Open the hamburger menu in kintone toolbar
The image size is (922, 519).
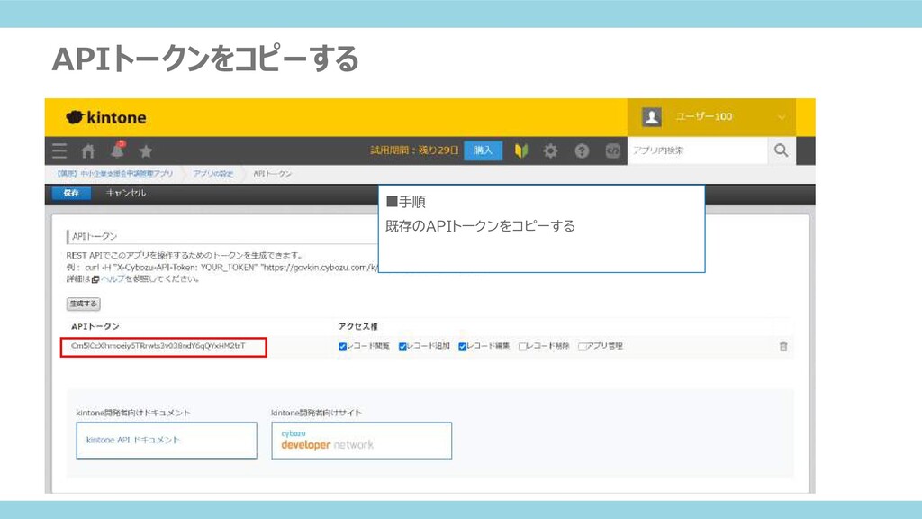(59, 151)
